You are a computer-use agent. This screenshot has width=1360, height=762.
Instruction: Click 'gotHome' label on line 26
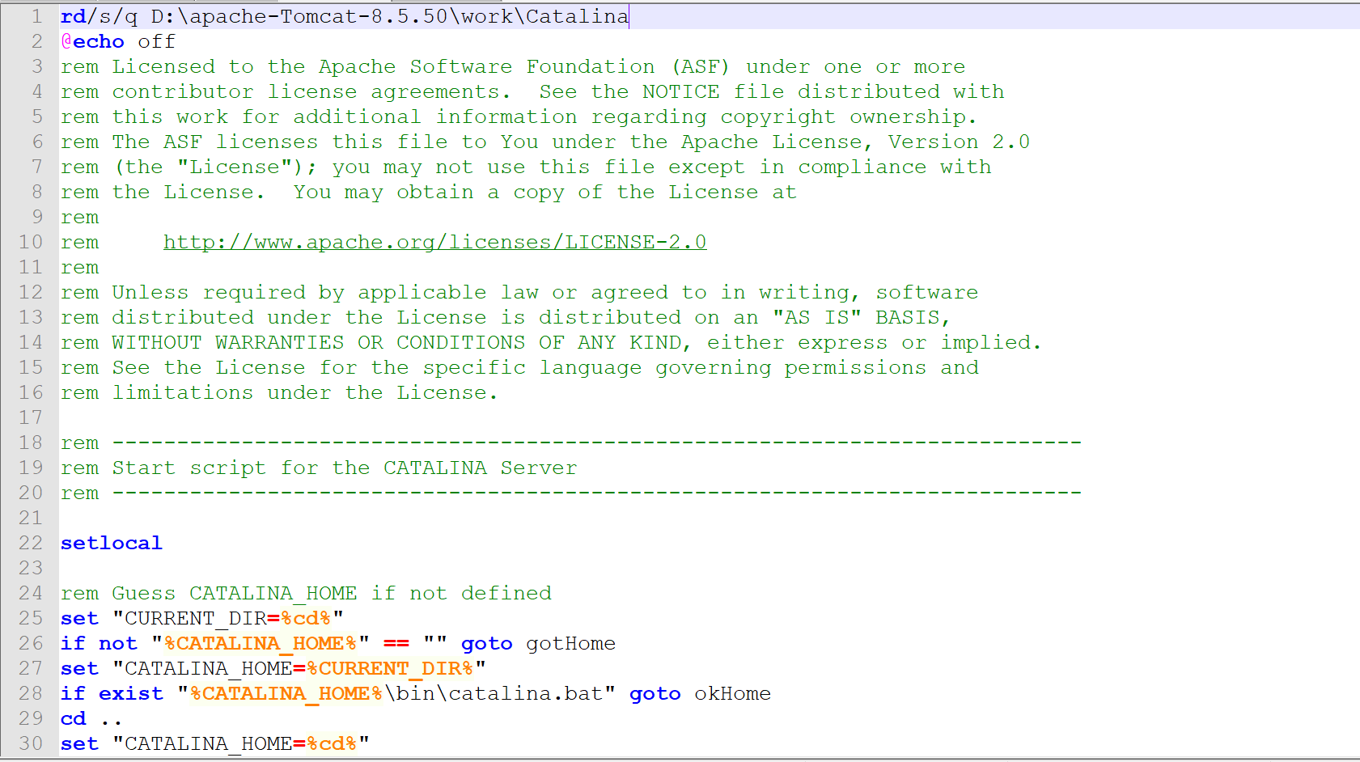(x=570, y=643)
